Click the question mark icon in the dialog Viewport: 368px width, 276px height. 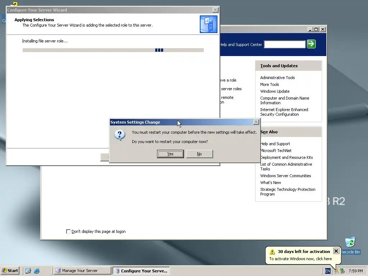tap(120, 135)
